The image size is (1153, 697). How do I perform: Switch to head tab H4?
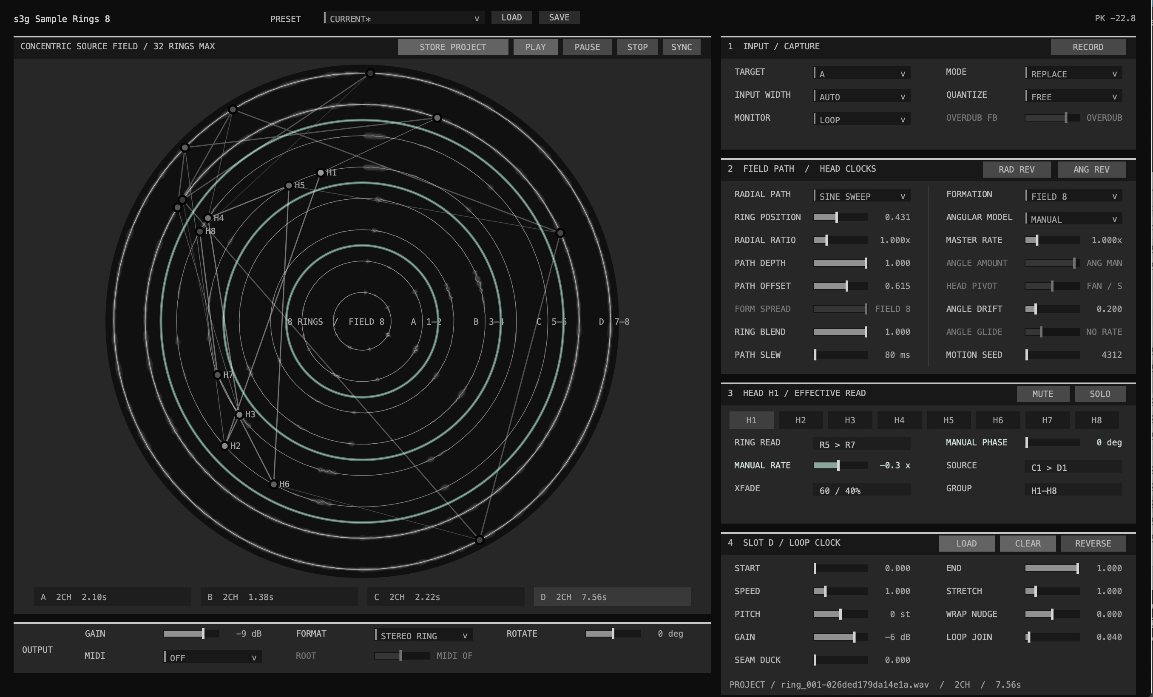click(899, 420)
